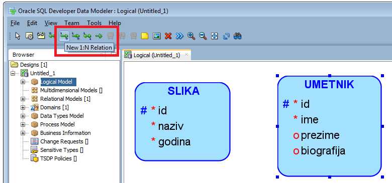Image resolution: width=392 pixels, height=183 pixels.
Task: Click the 'ime' attribute in UMETNIK
Action: [x=310, y=120]
